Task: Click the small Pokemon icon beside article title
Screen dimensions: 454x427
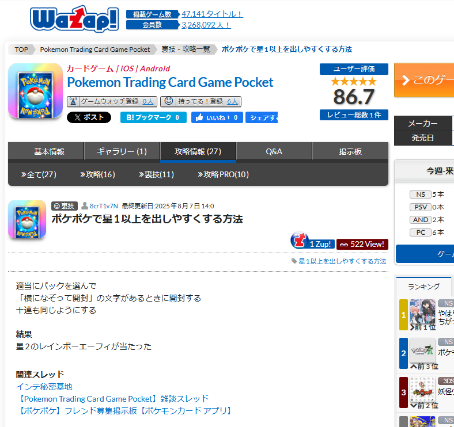Action: (27, 219)
